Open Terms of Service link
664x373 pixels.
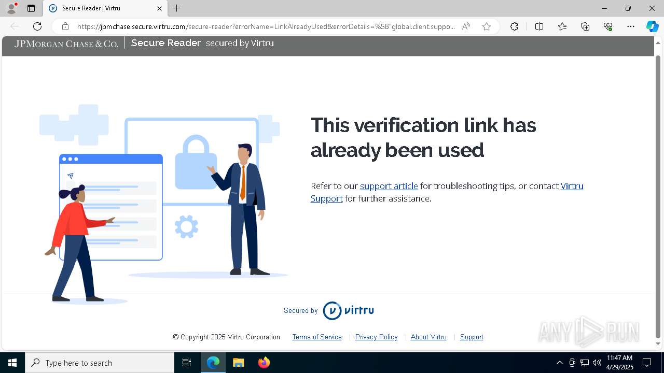317,337
